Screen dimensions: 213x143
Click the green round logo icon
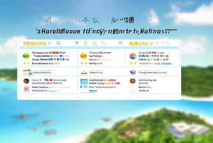pyautogui.click(x=26, y=56)
